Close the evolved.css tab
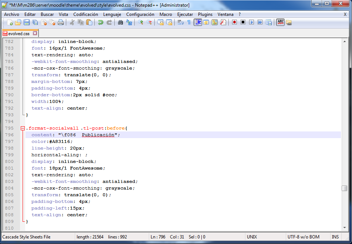Image resolution: width=352 pixels, height=244 pixels. (x=35, y=33)
